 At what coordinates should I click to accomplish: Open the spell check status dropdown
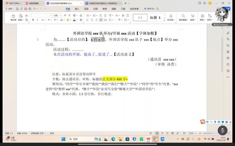38,133
